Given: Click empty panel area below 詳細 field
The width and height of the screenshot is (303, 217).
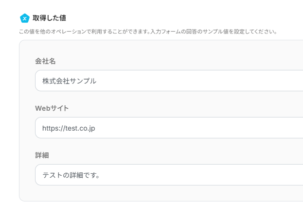Looking at the screenshot, I should pos(160,193).
